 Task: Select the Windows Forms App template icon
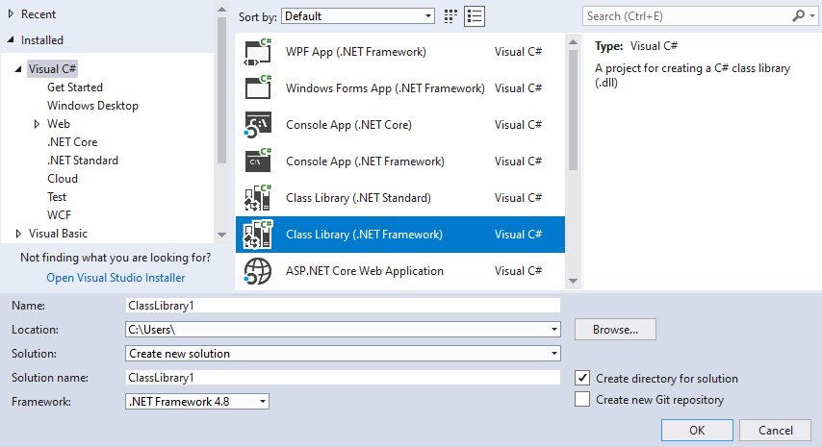coord(258,87)
